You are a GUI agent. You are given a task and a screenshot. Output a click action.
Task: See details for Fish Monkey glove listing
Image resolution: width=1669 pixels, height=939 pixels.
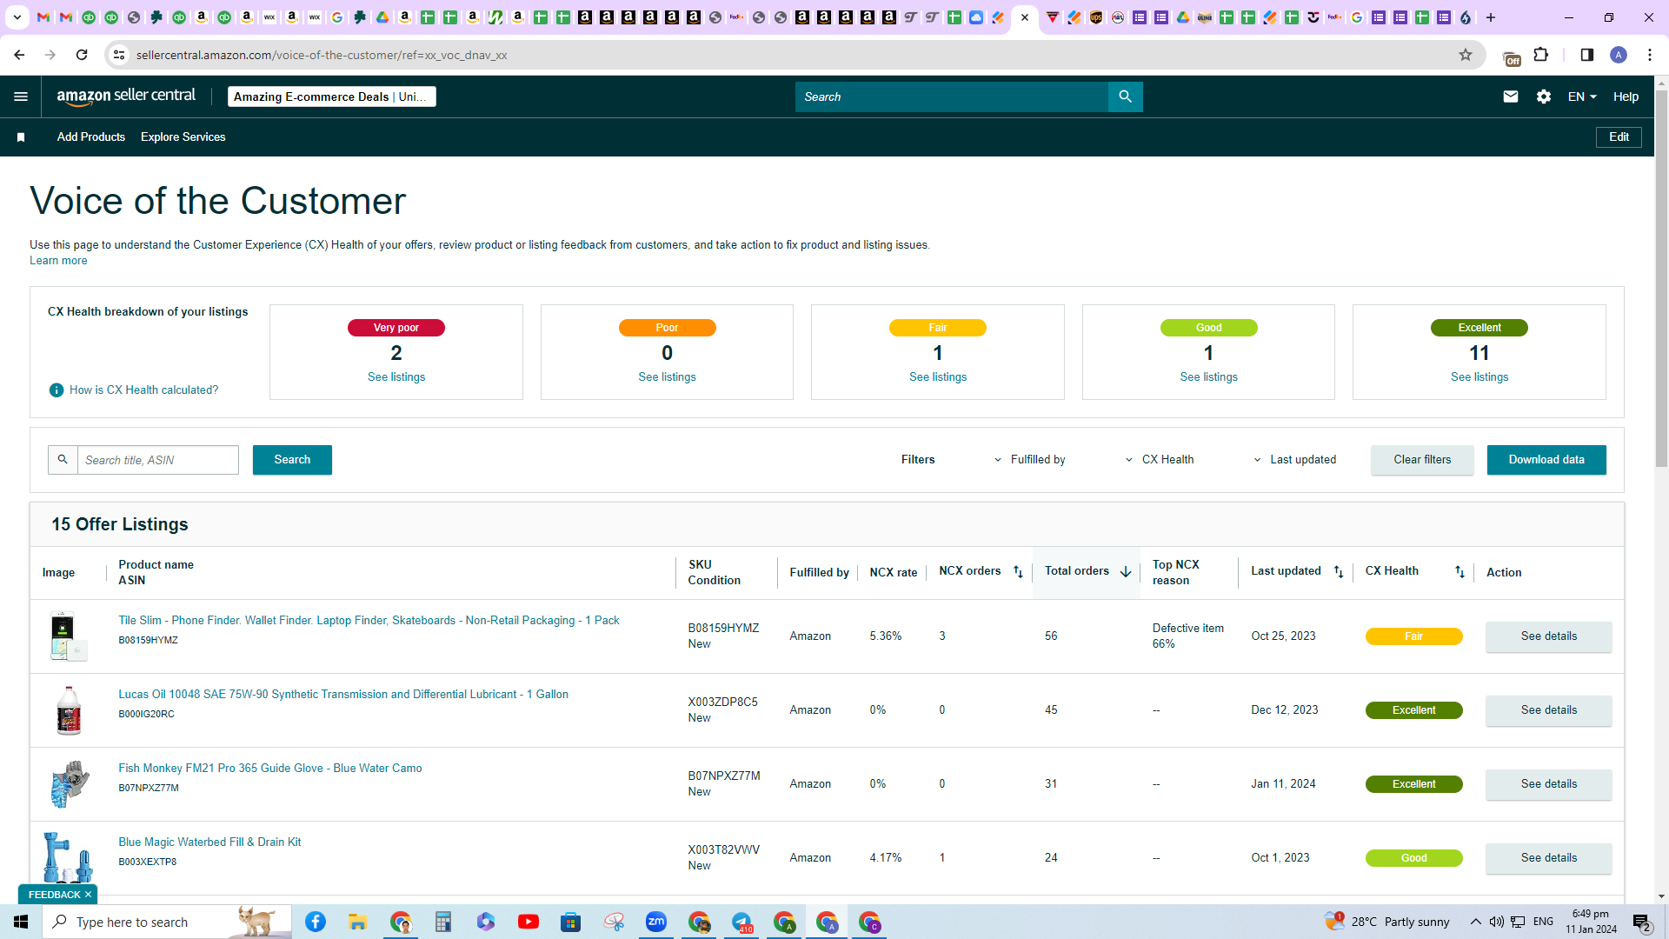(x=1548, y=784)
